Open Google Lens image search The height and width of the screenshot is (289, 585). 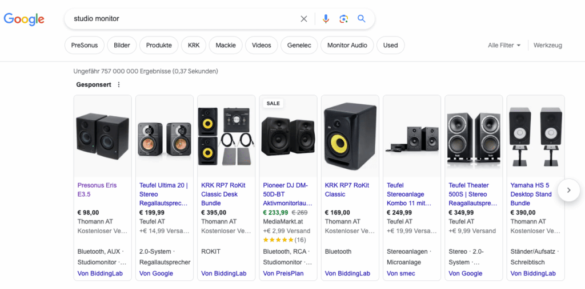click(343, 19)
